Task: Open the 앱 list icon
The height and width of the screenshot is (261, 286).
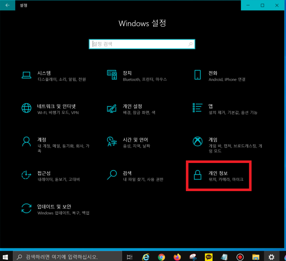Action: pos(197,108)
